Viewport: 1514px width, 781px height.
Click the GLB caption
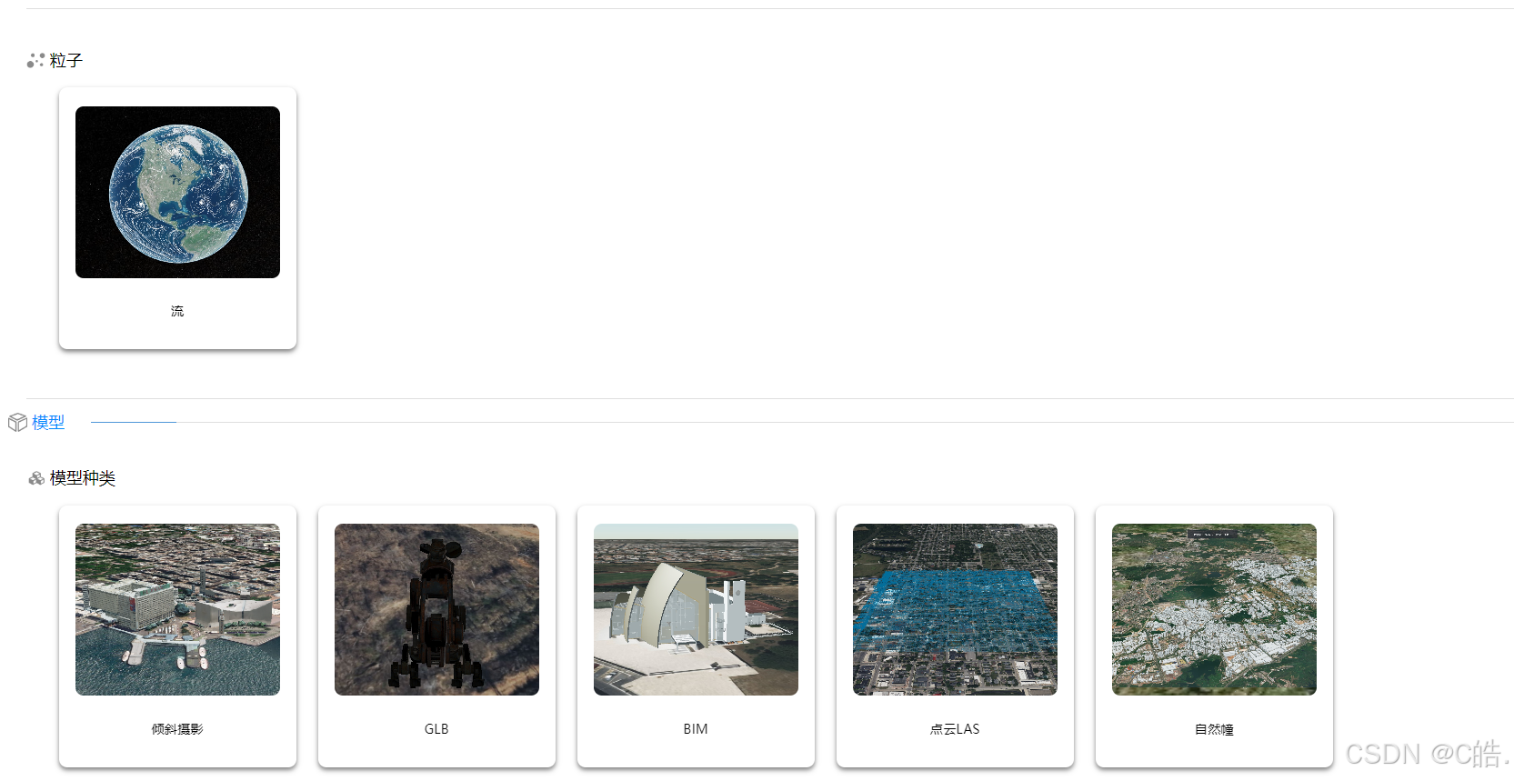436,729
